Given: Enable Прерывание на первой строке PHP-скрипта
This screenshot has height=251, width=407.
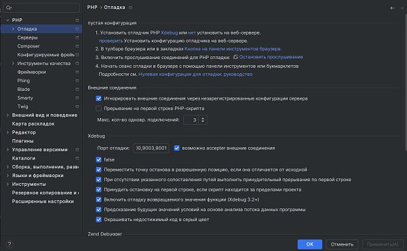Looking at the screenshot, I should pos(98,109).
